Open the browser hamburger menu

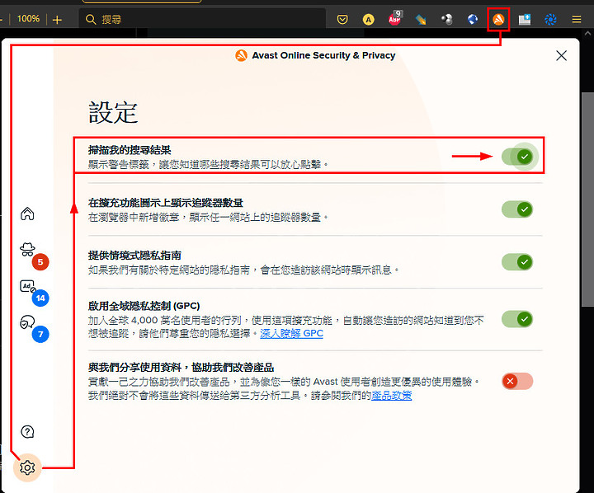pos(577,19)
